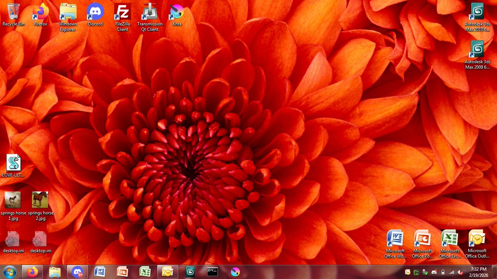The height and width of the screenshot is (279, 497).
Task: Select the Transmission Qt Client desktop shortcut
Action: (x=150, y=17)
